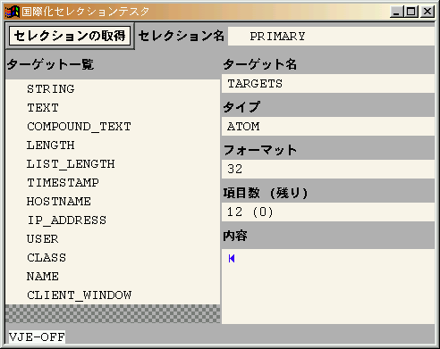The width and height of the screenshot is (440, 349).
Task: Select LIST_LENGTH in the target list
Action: tap(113, 164)
